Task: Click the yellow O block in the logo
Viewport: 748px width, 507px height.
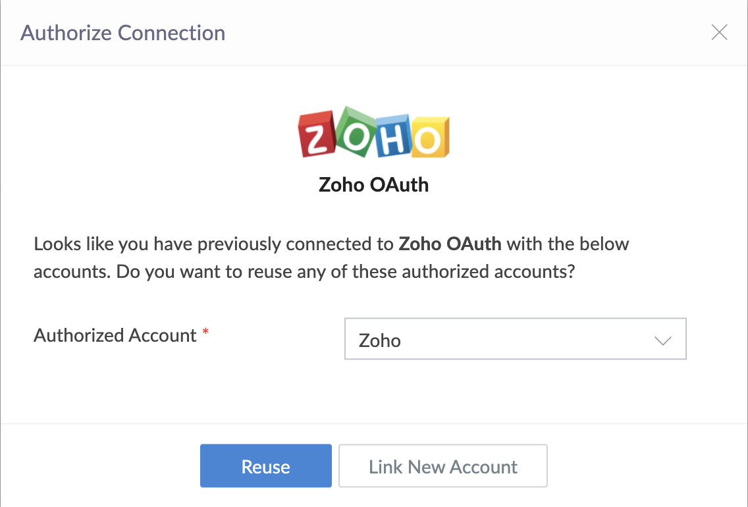Action: (x=430, y=137)
